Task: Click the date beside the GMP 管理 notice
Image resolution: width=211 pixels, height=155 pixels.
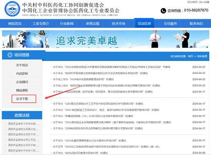Action: [x=199, y=67]
